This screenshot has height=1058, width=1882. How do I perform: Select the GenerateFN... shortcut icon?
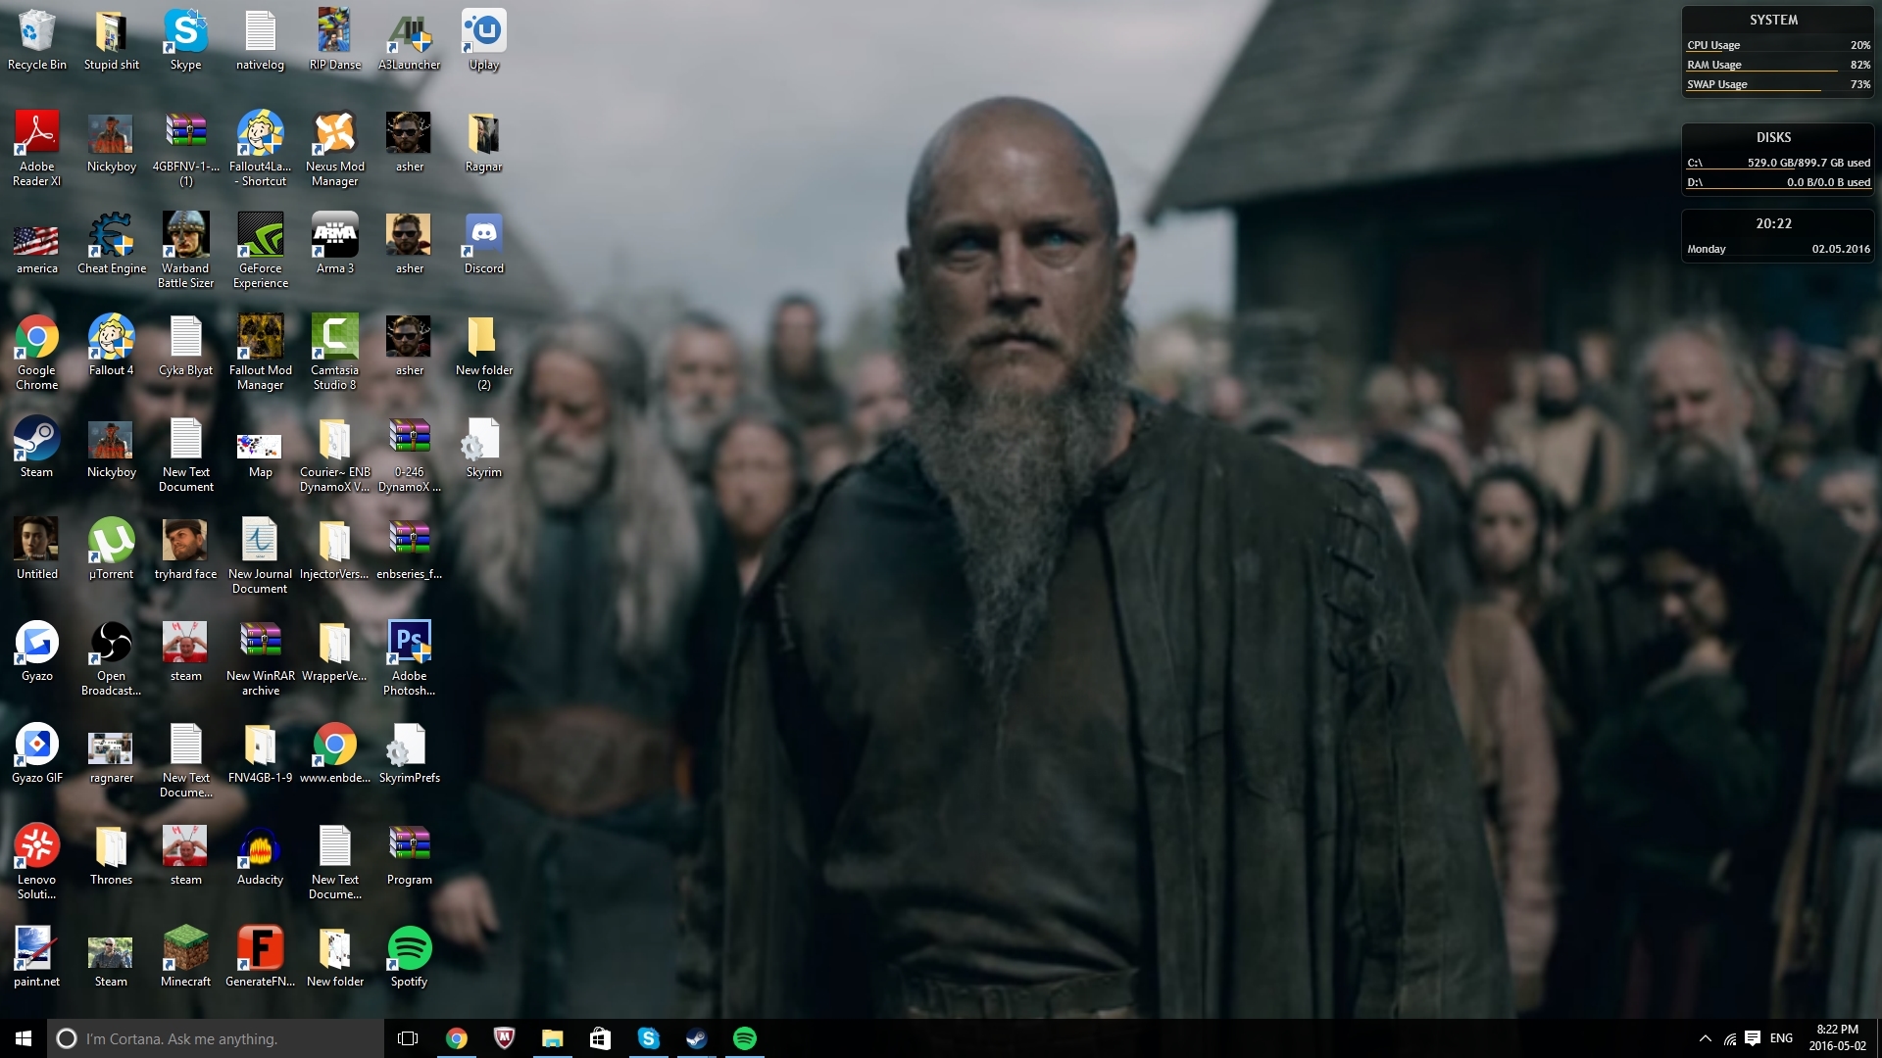coord(260,958)
